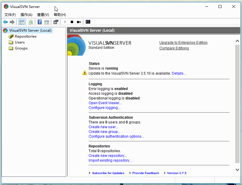Click Version 2.7.5 link
Screen dimensions: 242x185
pyautogui.click(x=177, y=173)
